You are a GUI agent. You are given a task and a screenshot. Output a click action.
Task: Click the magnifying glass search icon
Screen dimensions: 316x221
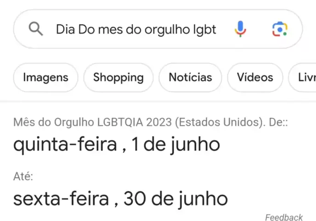point(36,29)
